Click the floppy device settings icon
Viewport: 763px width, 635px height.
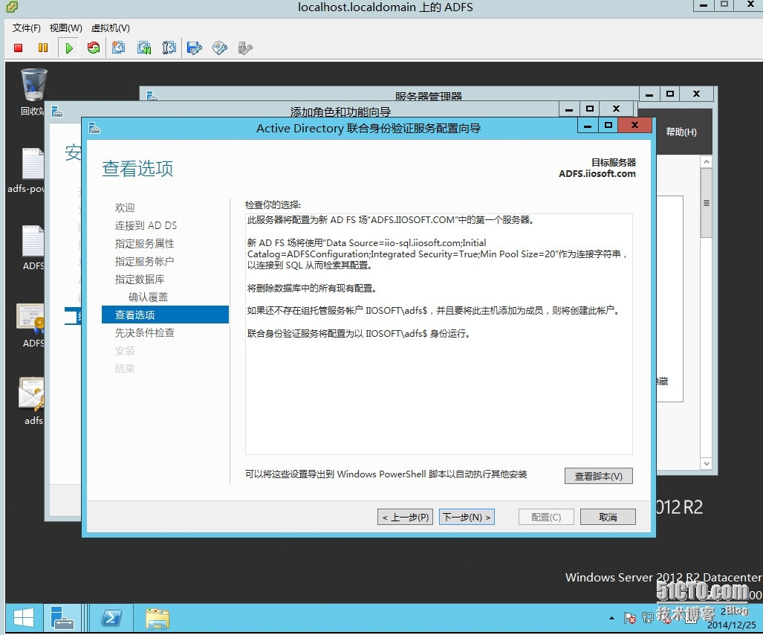point(194,48)
